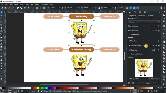Open the units mm dropdown
This screenshot has width=166, height=93.
coord(120,8)
